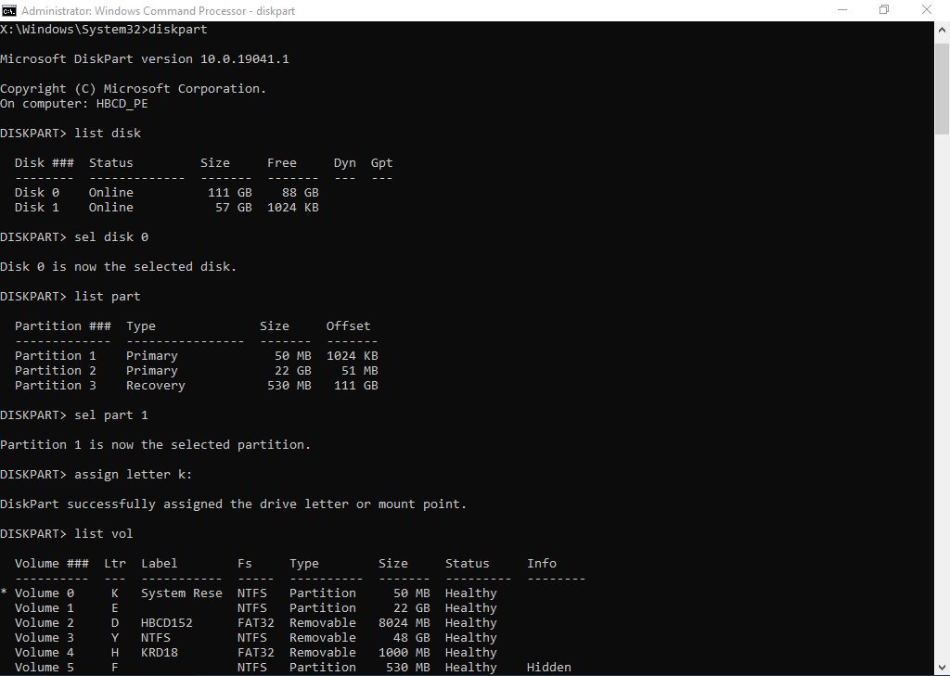Image resolution: width=950 pixels, height=676 pixels.
Task: Minimize the diskpart command window
Action: pos(841,10)
